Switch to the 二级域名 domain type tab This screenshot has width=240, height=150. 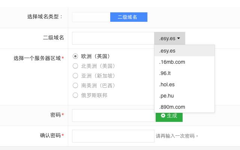pyautogui.click(x=128, y=17)
